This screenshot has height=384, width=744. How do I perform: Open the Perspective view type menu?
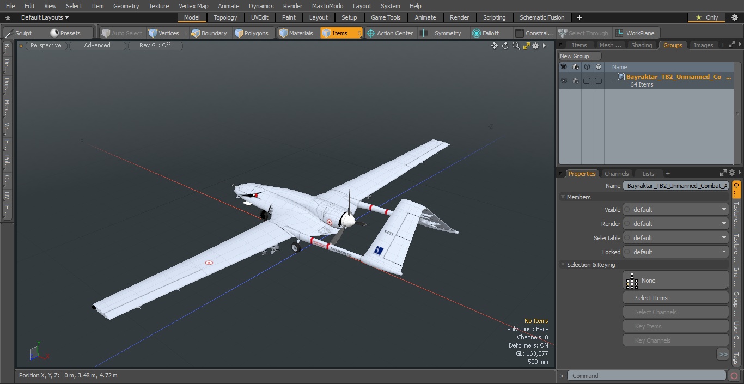[x=46, y=46]
